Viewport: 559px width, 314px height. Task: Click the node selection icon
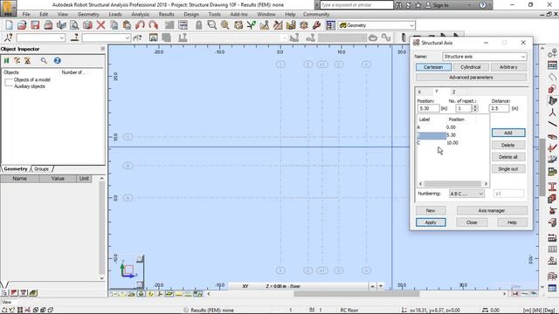pyautogui.click(x=8, y=38)
